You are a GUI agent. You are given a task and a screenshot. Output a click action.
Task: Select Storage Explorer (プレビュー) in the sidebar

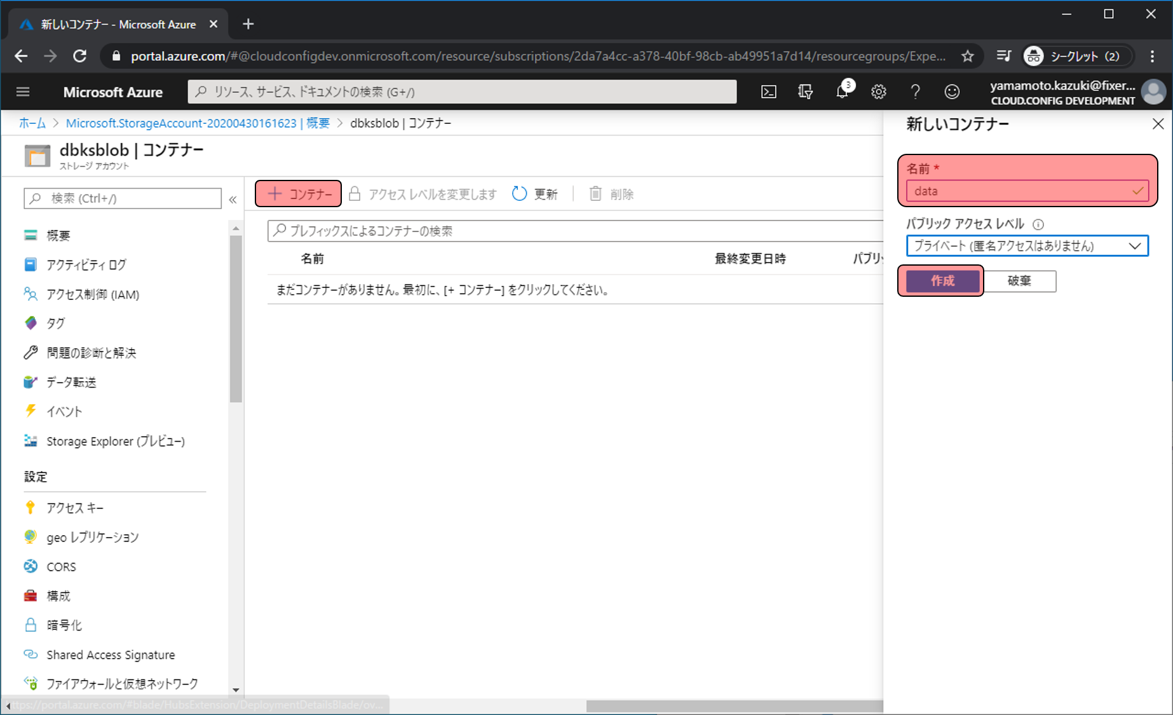click(115, 441)
